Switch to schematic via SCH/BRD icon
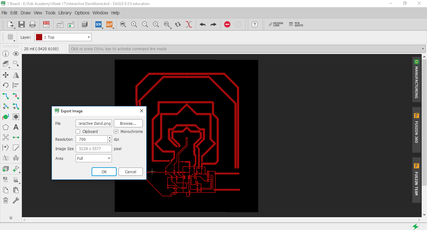 pyautogui.click(x=46, y=24)
